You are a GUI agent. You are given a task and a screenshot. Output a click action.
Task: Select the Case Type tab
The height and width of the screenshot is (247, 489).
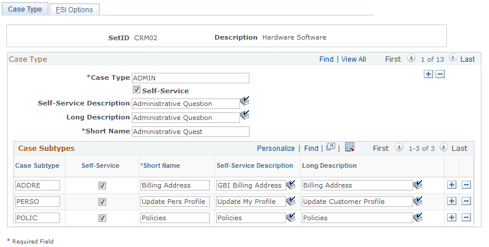pyautogui.click(x=25, y=9)
